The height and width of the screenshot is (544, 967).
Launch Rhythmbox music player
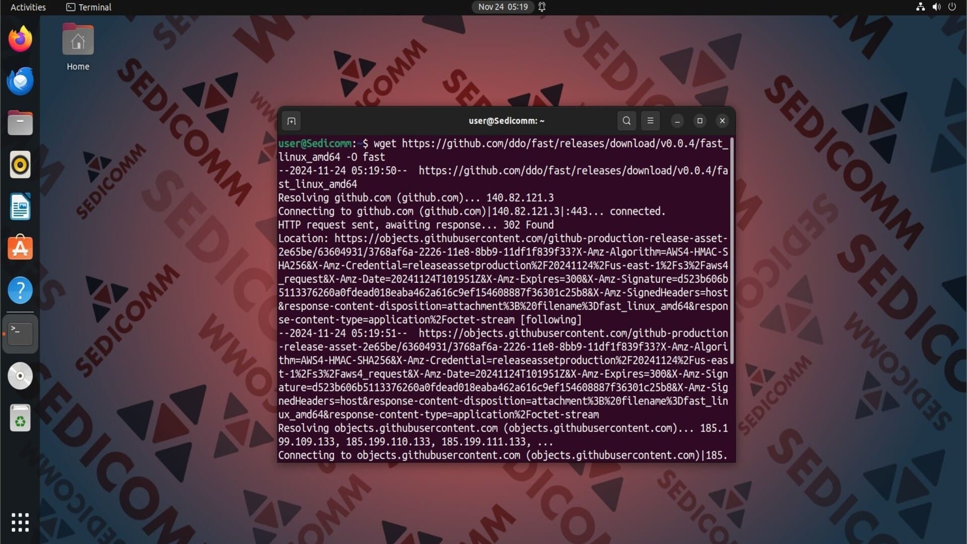click(20, 165)
